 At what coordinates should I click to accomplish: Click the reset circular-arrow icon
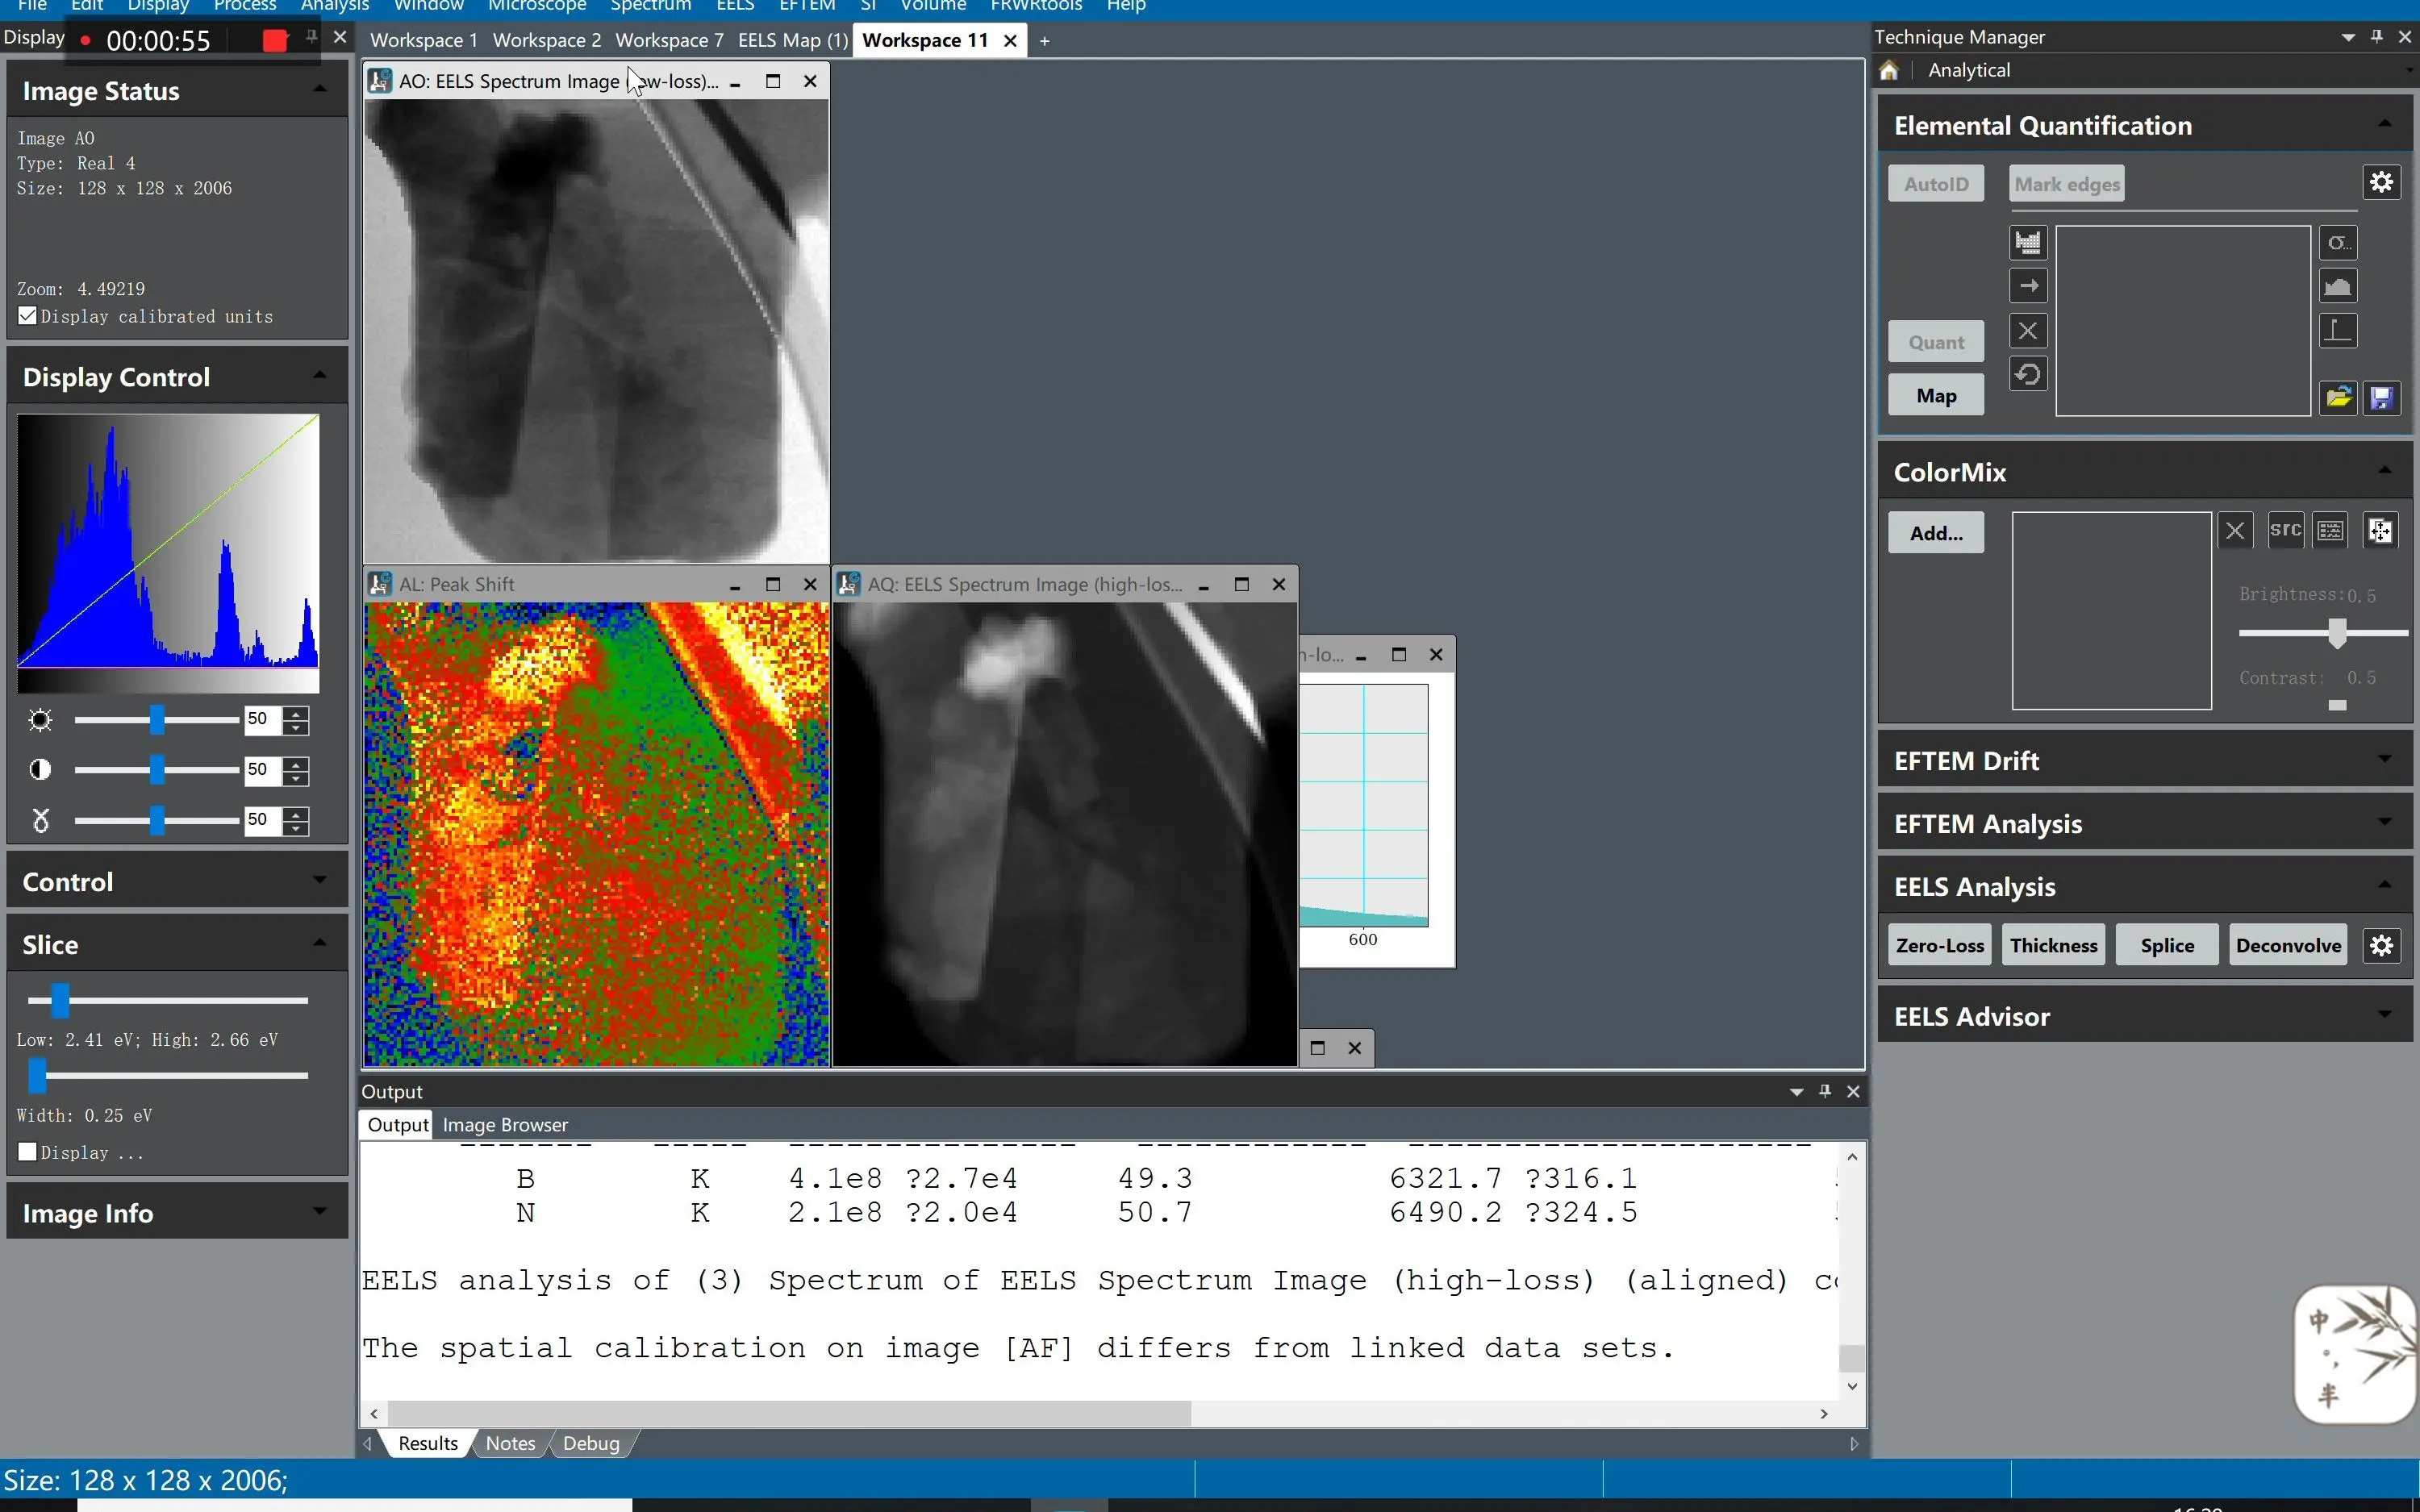(x=2027, y=375)
